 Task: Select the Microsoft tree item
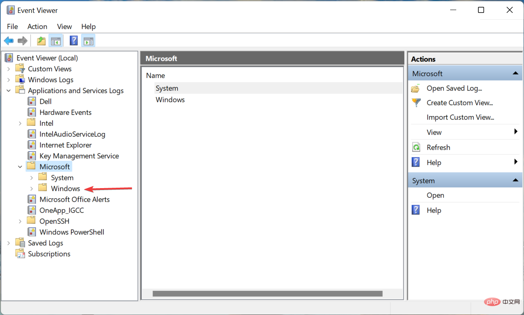click(54, 167)
